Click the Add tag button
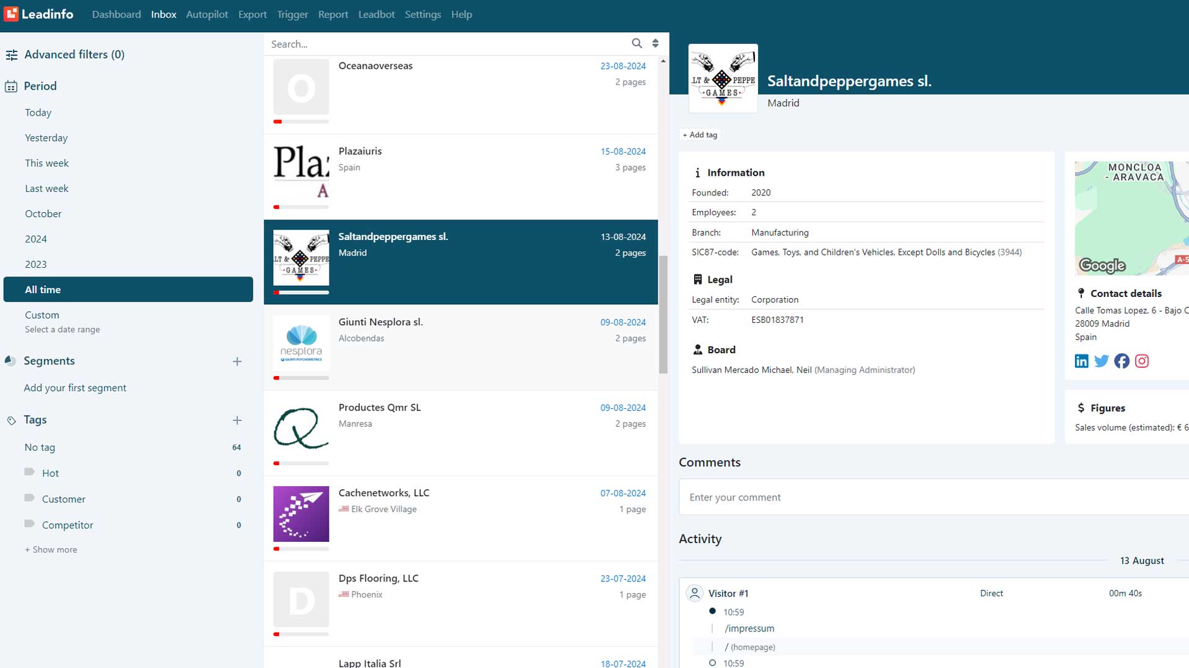The image size is (1189, 668). 700,135
